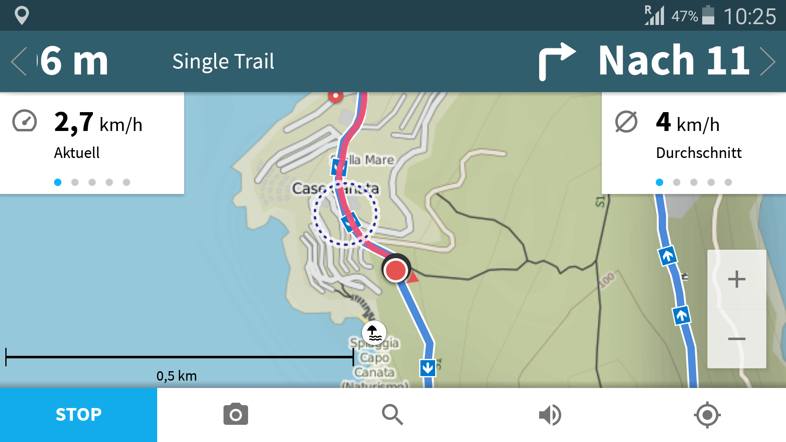
Task: Tap the location pin in status bar
Action: click(x=22, y=16)
